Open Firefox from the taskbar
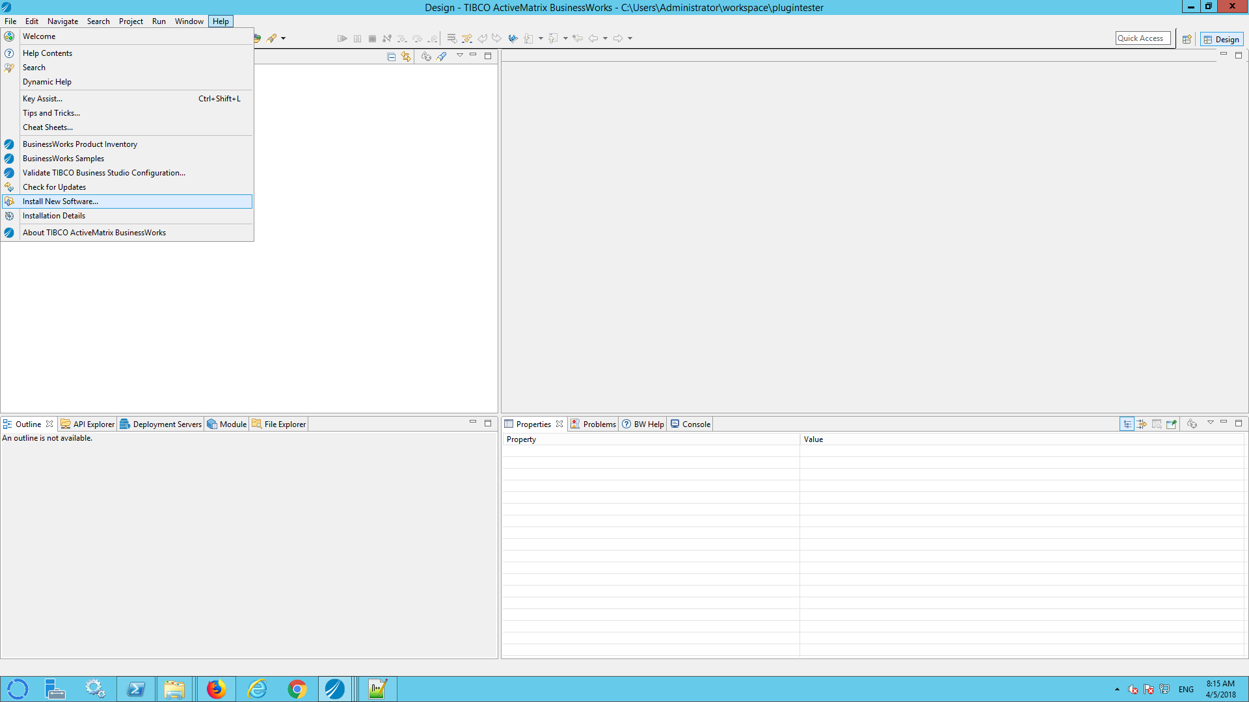Image resolution: width=1249 pixels, height=702 pixels. 216,689
